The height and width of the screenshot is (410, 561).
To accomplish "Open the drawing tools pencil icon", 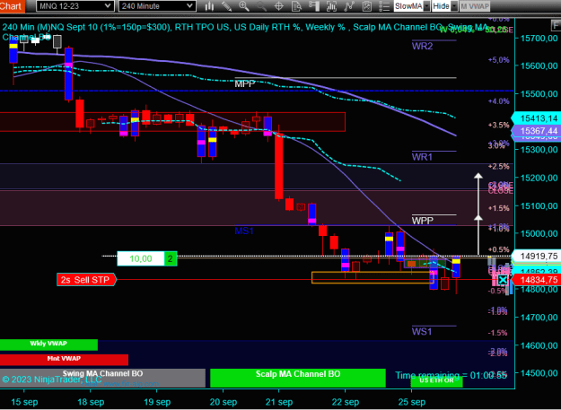I will point(226,6).
